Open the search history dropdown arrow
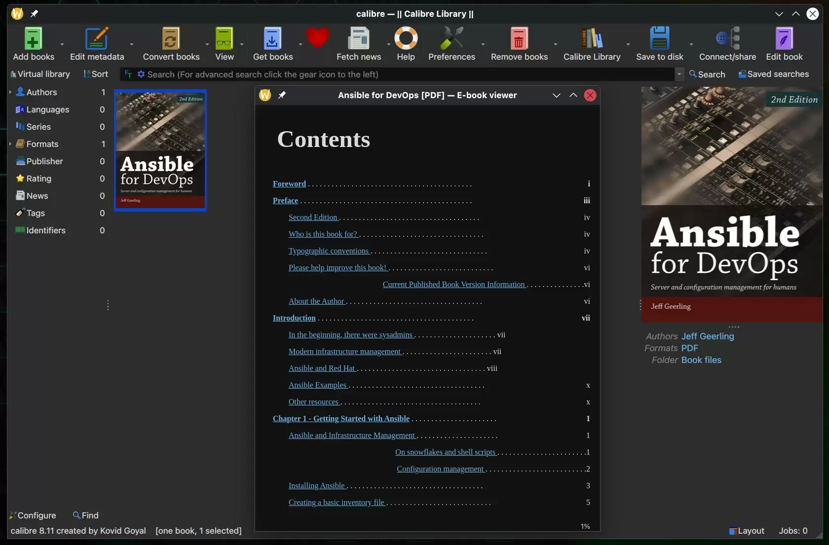Viewport: 829px width, 545px height. point(679,74)
